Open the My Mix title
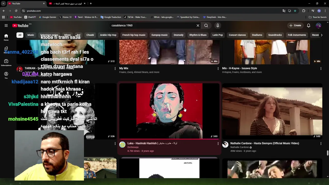This screenshot has height=185, width=329. (x=124, y=68)
